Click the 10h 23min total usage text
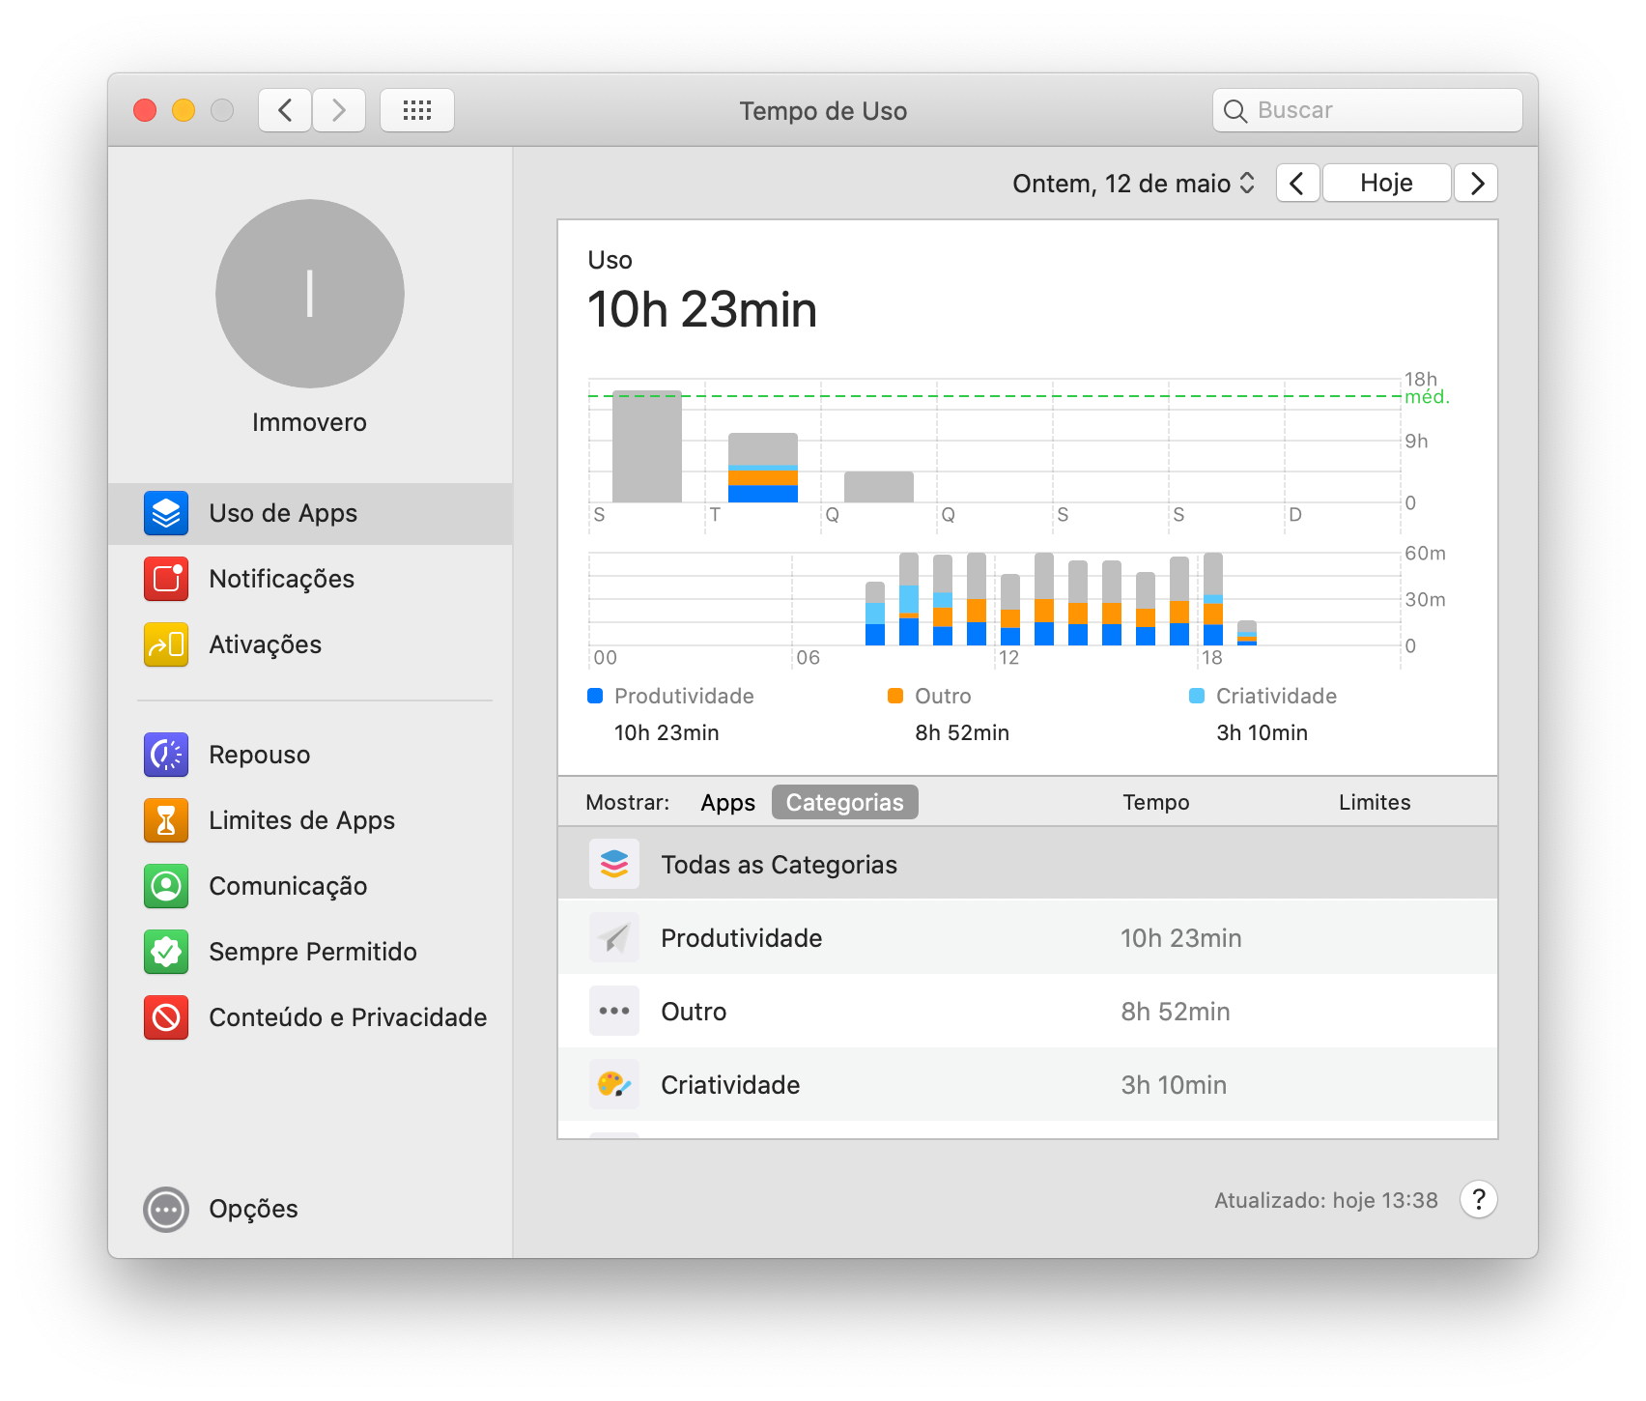This screenshot has height=1401, width=1646. click(x=702, y=310)
